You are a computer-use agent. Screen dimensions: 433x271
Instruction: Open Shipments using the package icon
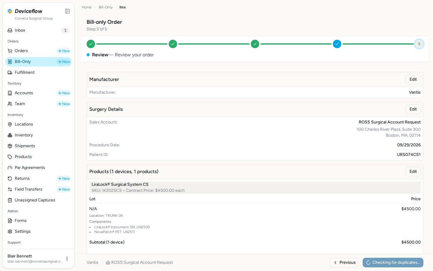pyautogui.click(x=10, y=146)
